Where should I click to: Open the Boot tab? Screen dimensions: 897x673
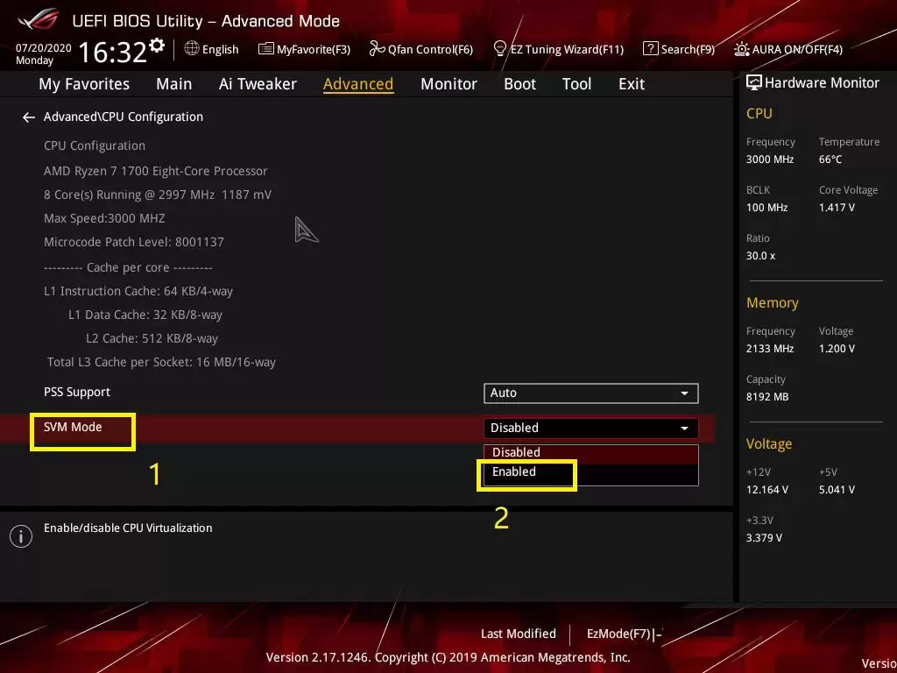[519, 83]
